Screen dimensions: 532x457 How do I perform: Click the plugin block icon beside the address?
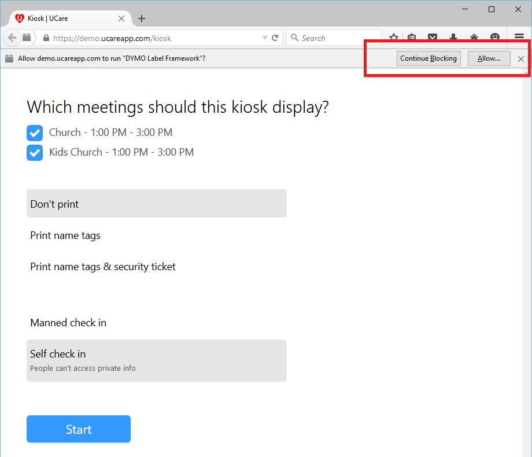pos(27,38)
